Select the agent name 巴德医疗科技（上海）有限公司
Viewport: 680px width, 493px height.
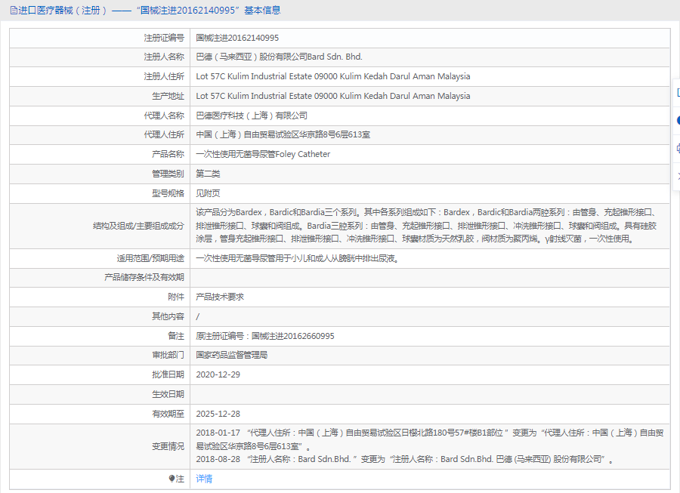[x=252, y=116]
